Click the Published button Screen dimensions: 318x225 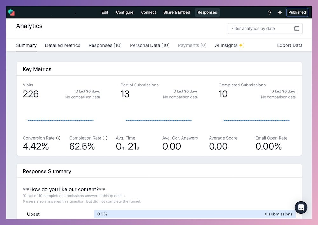[297, 12]
